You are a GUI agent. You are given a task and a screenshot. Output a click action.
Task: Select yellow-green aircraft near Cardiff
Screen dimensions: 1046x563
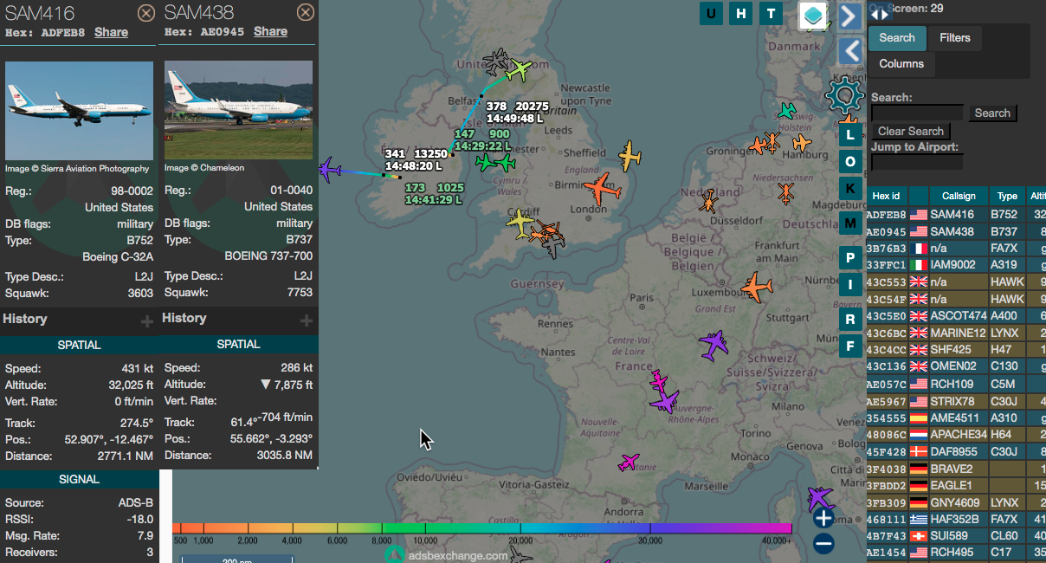pos(520,223)
